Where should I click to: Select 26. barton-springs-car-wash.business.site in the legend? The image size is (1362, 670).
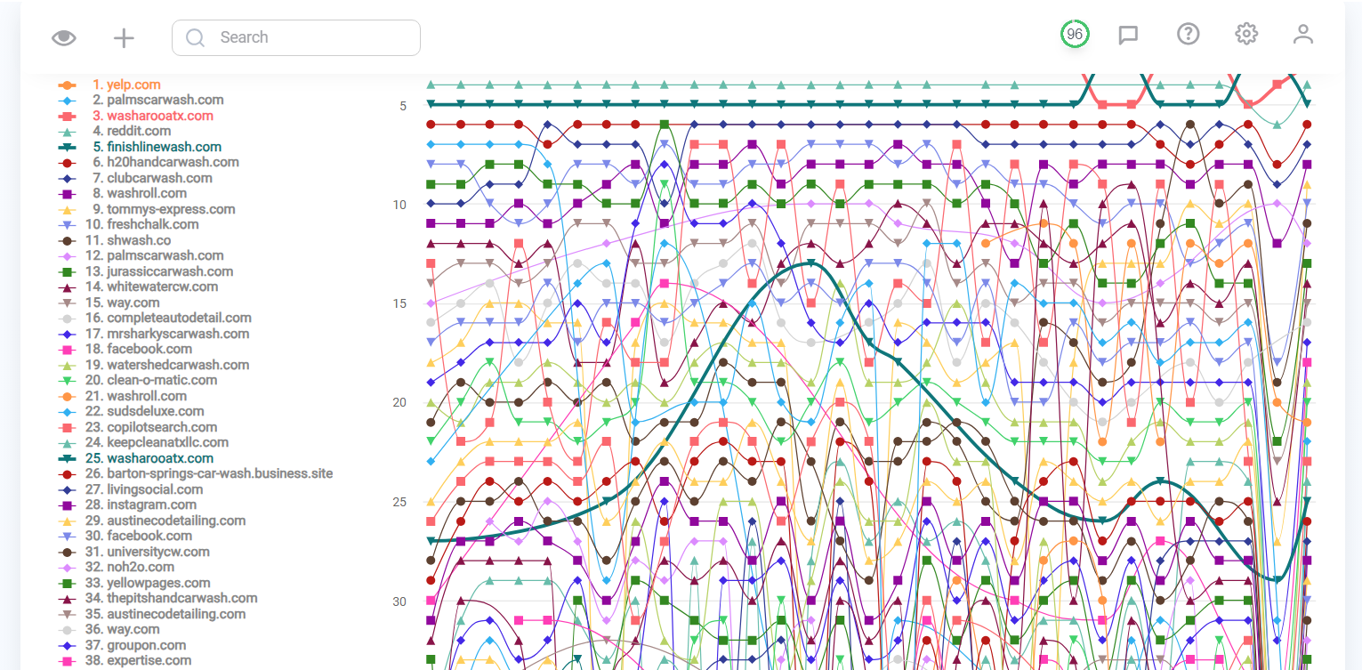pos(195,473)
